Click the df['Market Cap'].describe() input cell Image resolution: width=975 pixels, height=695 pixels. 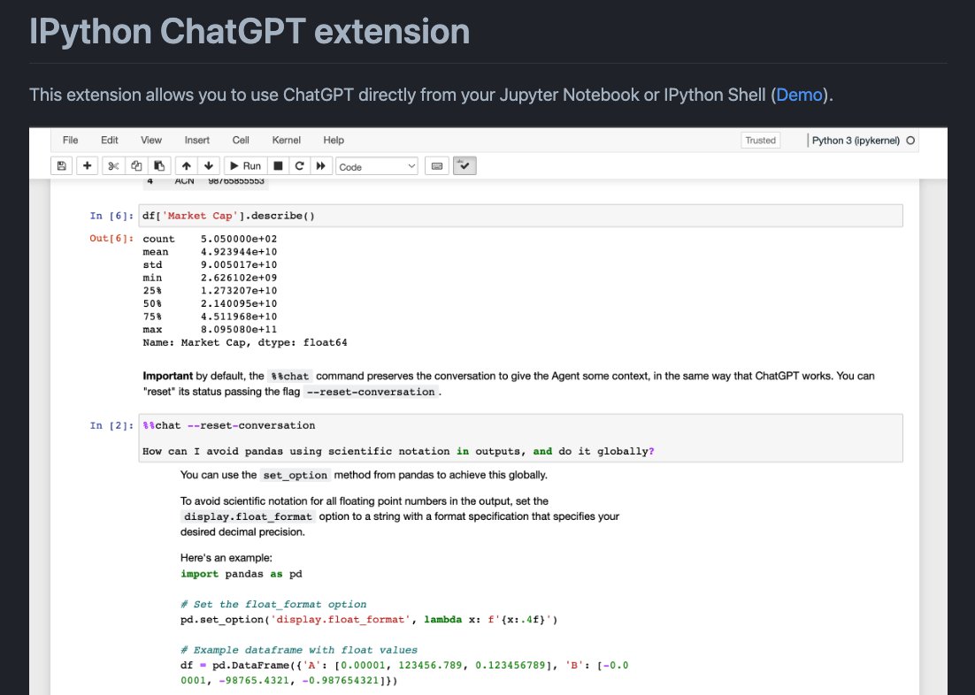pos(520,216)
